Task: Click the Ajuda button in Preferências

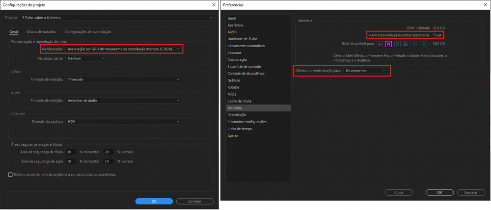Action: click(399, 192)
